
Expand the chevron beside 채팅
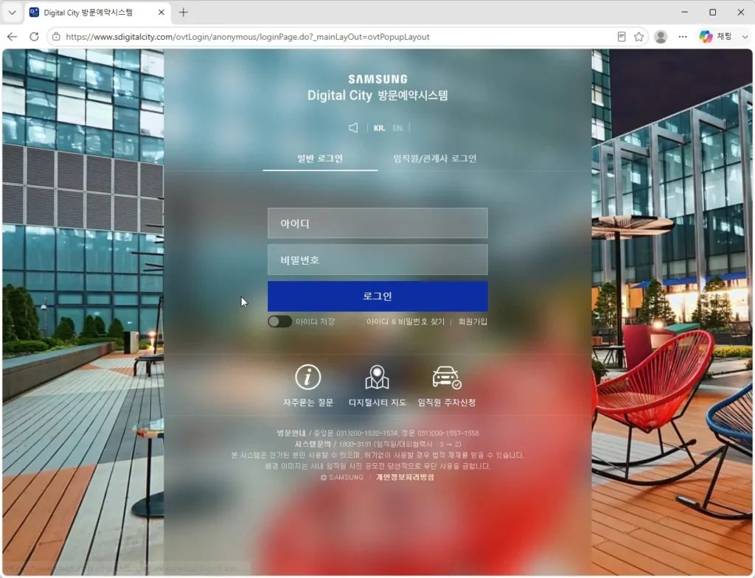[x=745, y=37]
